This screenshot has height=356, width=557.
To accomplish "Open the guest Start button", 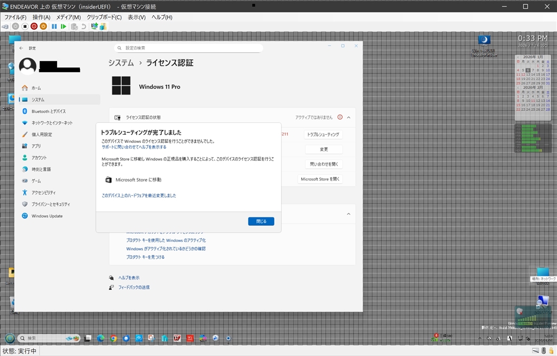I will (x=10, y=338).
